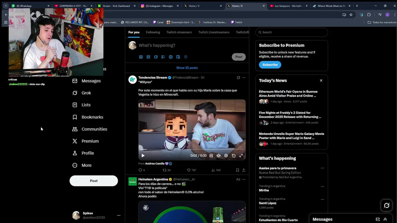This screenshot has width=397, height=223.
Task: View analytics for Tendencias Stream post
Action: 216,170
